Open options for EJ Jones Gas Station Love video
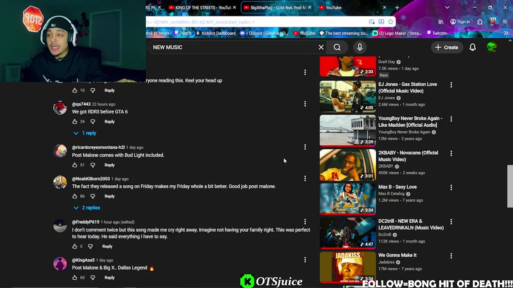Image resolution: width=513 pixels, height=288 pixels. click(451, 85)
